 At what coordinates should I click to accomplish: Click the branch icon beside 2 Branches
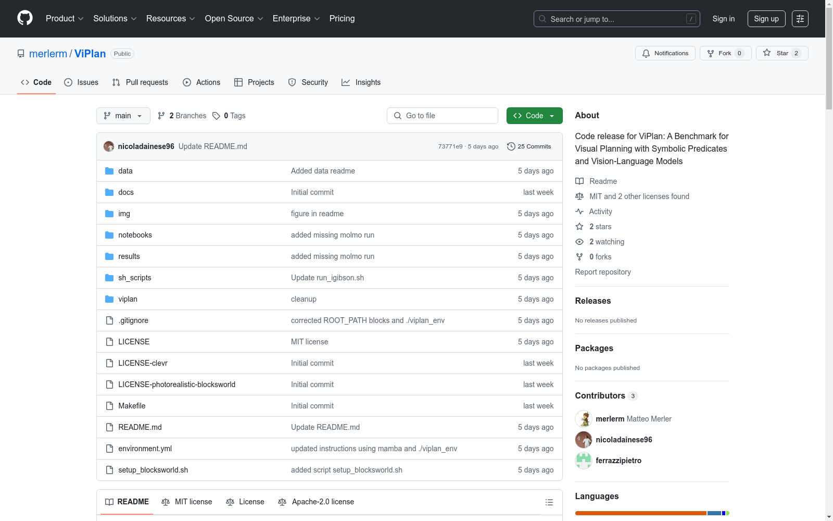tap(161, 116)
